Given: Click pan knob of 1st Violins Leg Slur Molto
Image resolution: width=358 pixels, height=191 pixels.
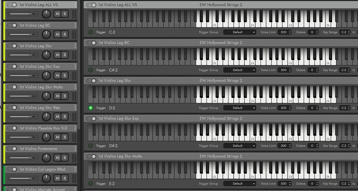Looking at the screenshot, I should 46,96.
